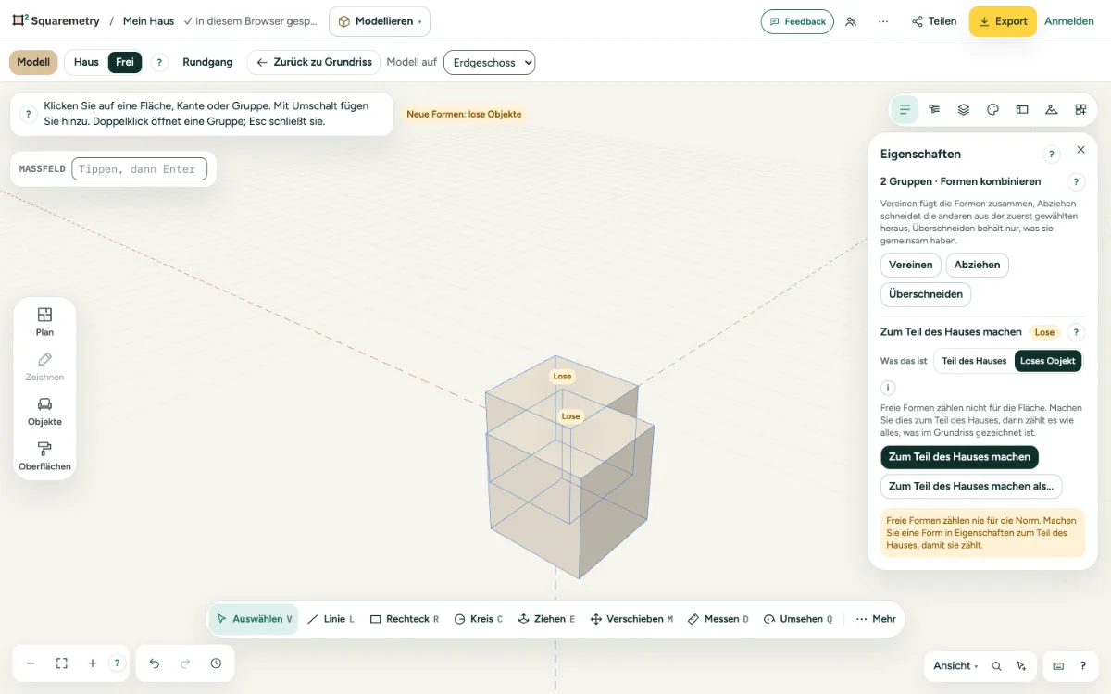The width and height of the screenshot is (1111, 694).
Task: Switch mode toggle to Haus
Action: (x=86, y=62)
